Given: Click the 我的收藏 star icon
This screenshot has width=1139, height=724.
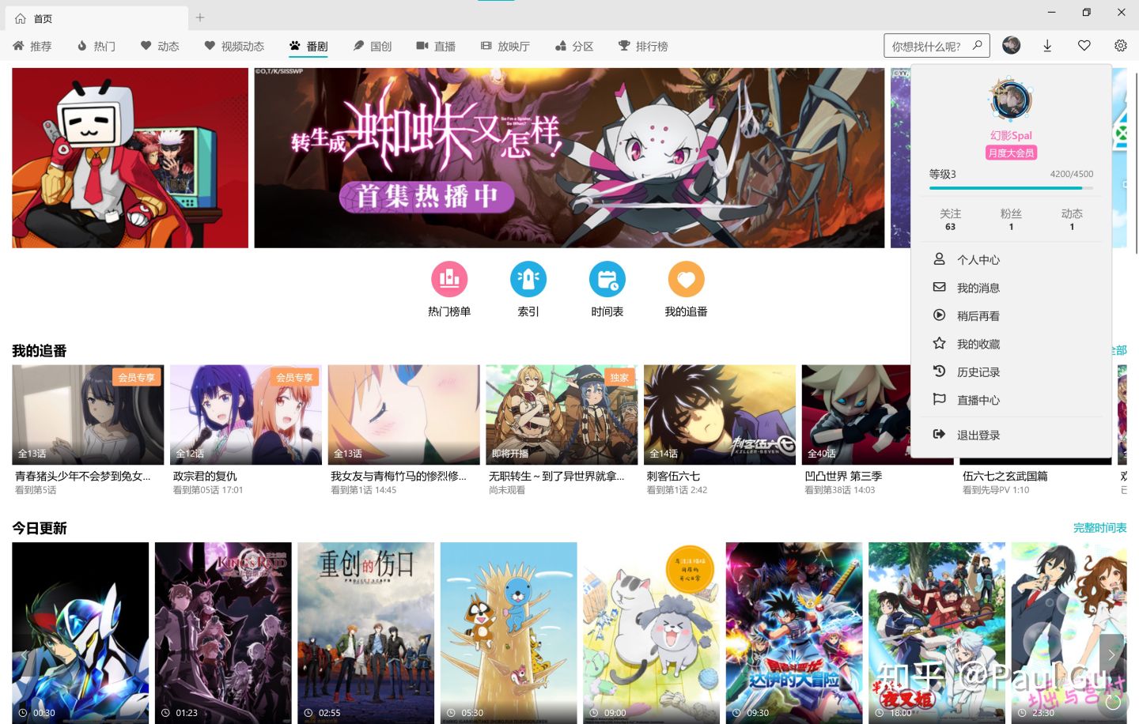Looking at the screenshot, I should coord(940,343).
